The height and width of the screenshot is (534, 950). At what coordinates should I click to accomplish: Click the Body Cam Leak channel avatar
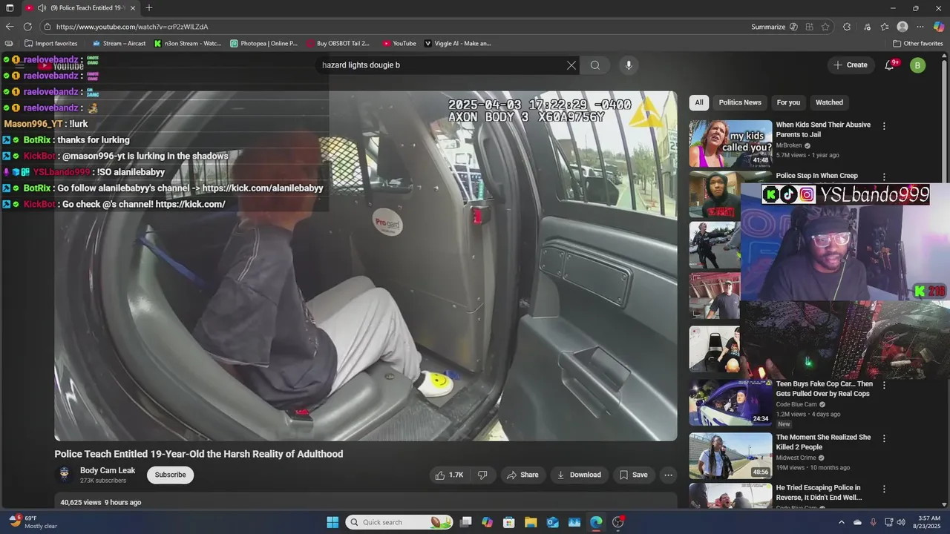[65, 475]
